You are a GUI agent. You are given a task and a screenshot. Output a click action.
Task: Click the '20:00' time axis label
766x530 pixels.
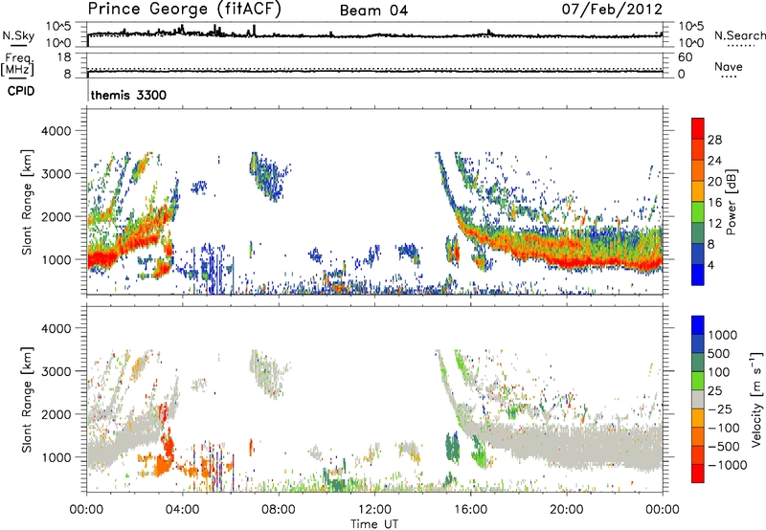point(566,510)
